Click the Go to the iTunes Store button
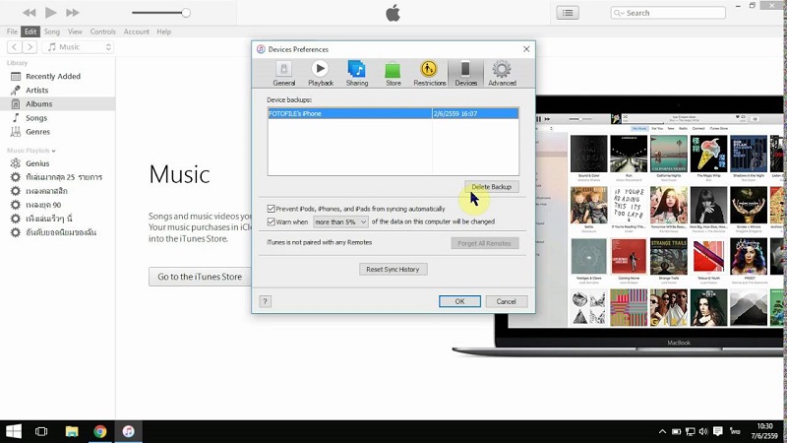Screen dimensions: 787x443 pos(200,277)
